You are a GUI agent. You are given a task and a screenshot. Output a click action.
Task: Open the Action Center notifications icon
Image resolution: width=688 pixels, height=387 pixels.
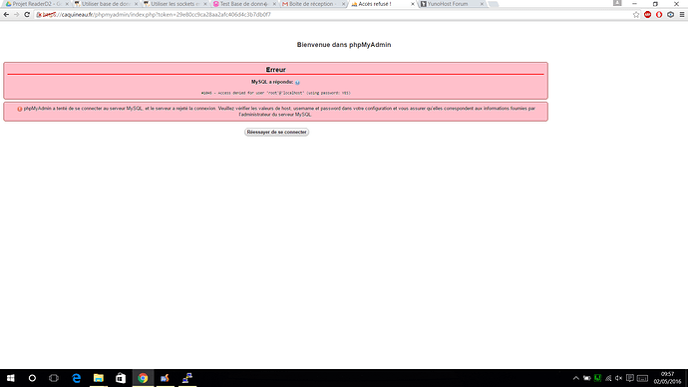coord(630,378)
